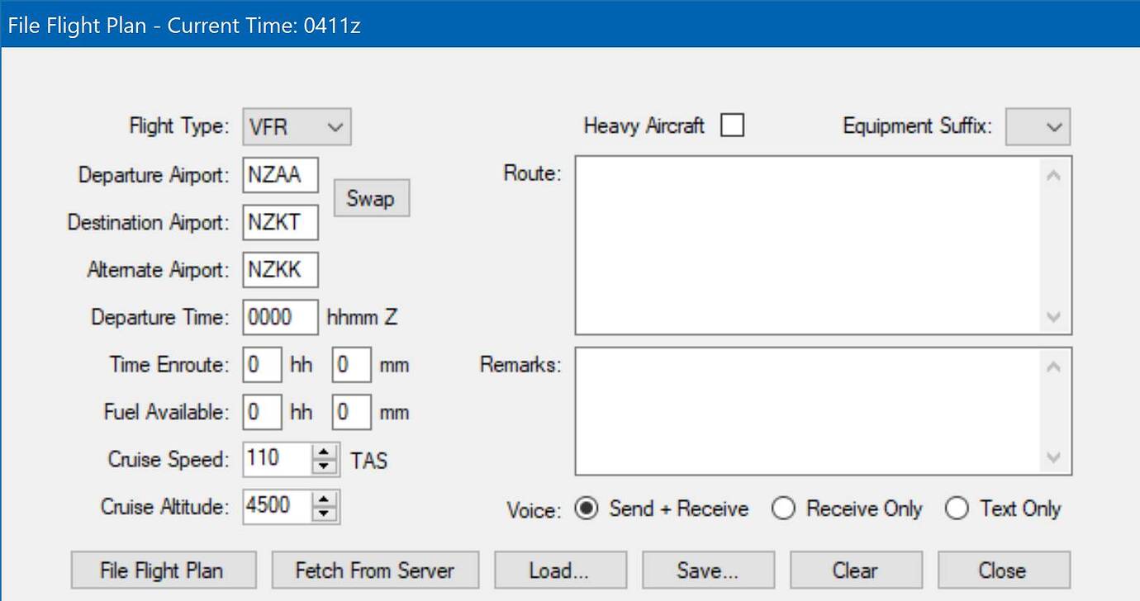File the flight plan

coord(163,570)
